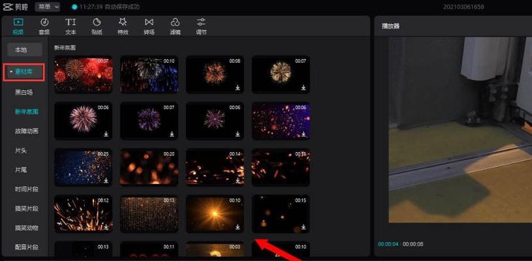Screen dimensions: 532x261
Task: Click the 自动保存成功 auto-save status text
Action: (123, 7)
